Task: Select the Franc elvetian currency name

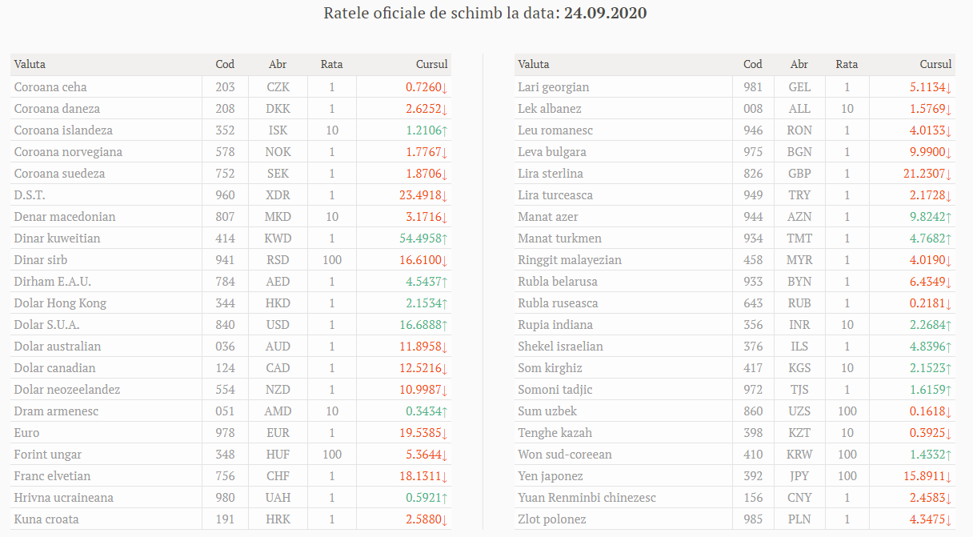Action: 52,476
